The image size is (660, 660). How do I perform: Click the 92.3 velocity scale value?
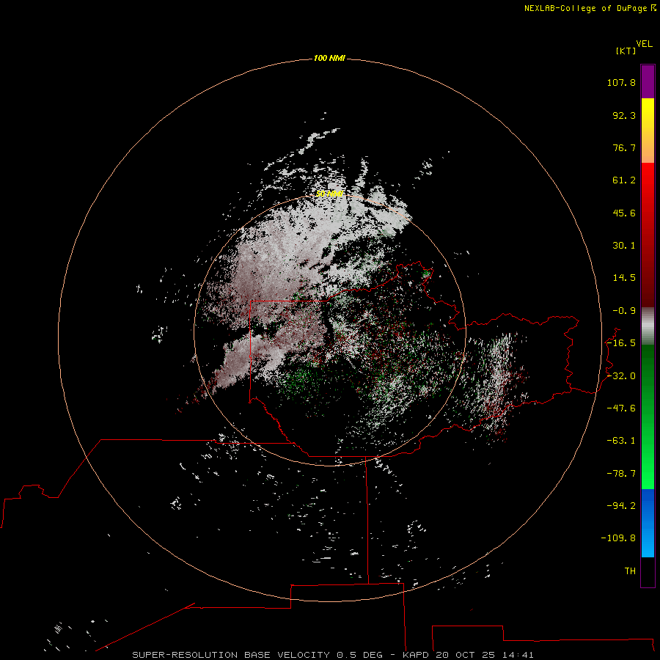[624, 115]
